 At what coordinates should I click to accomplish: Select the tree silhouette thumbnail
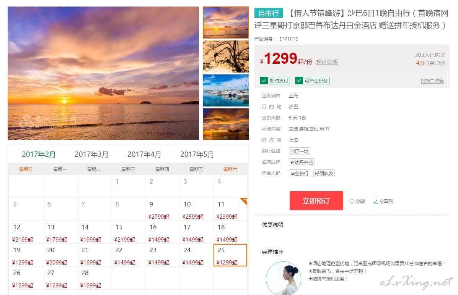(226, 56)
